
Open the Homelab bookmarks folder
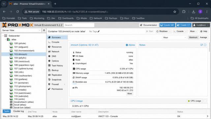coord(9,18)
